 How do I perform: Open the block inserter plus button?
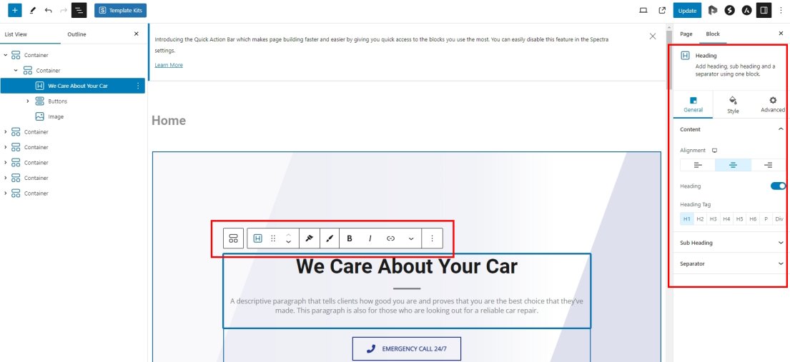pyautogui.click(x=14, y=10)
